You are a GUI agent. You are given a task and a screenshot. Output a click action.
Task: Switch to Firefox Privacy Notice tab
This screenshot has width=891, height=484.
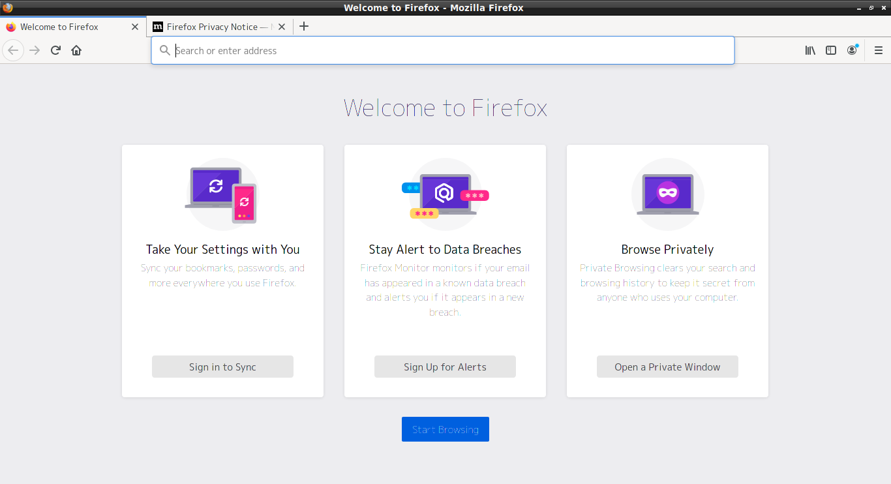tap(219, 27)
